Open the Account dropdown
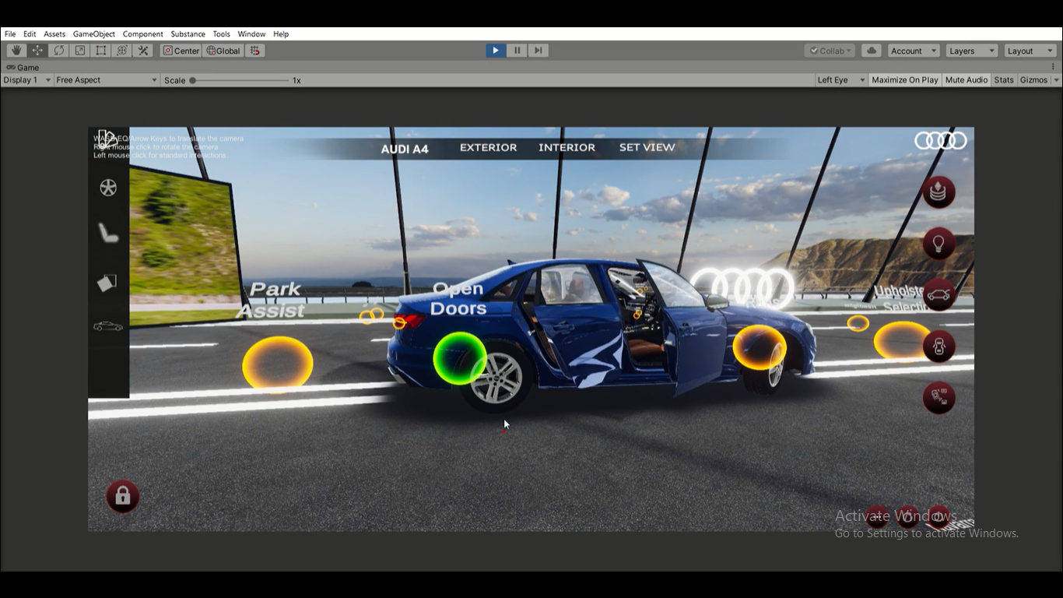Image resolution: width=1063 pixels, height=598 pixels. 914,51
